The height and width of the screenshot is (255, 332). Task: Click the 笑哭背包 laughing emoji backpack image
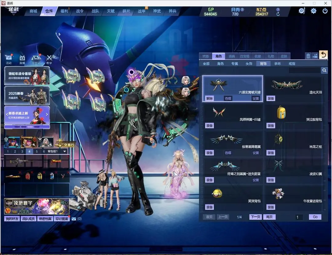(x=217, y=193)
